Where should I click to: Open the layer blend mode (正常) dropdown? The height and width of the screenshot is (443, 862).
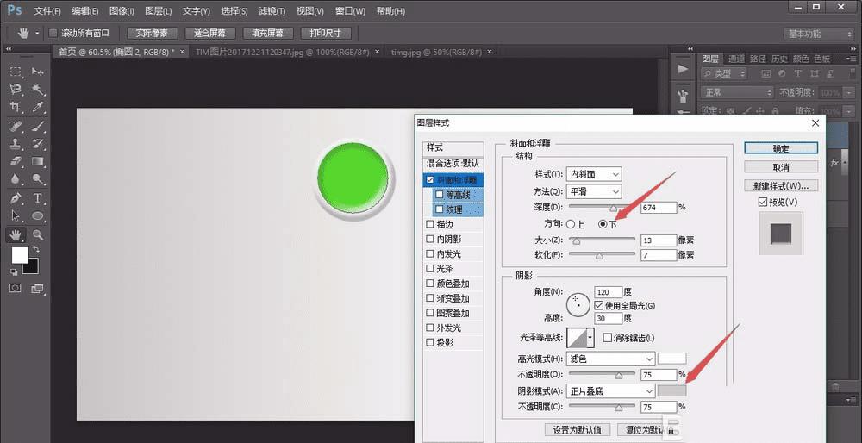click(x=737, y=92)
